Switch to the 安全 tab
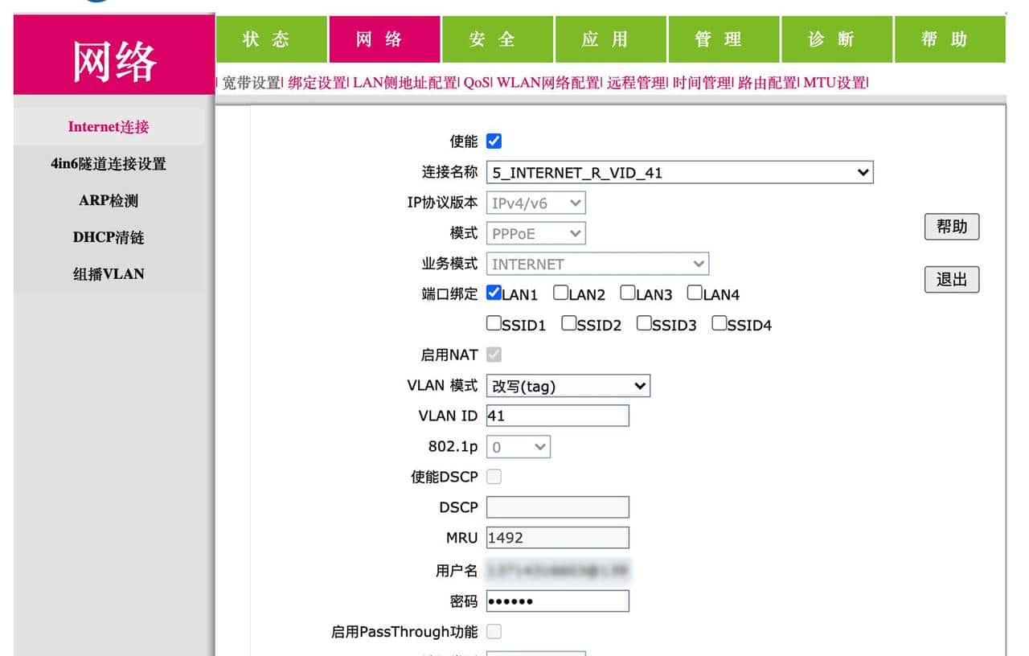Image resolution: width=1029 pixels, height=656 pixels. pos(498,38)
